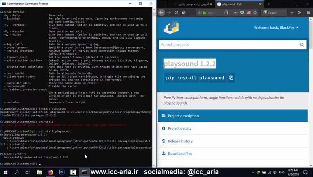313x177 pixels.
Task: Click the pip install playsound command text
Action: pos(195,78)
